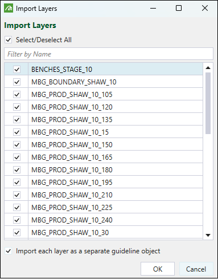Toggle the Select/Deselect All checkbox
Viewport: 218px width, 279px height.
click(9, 40)
